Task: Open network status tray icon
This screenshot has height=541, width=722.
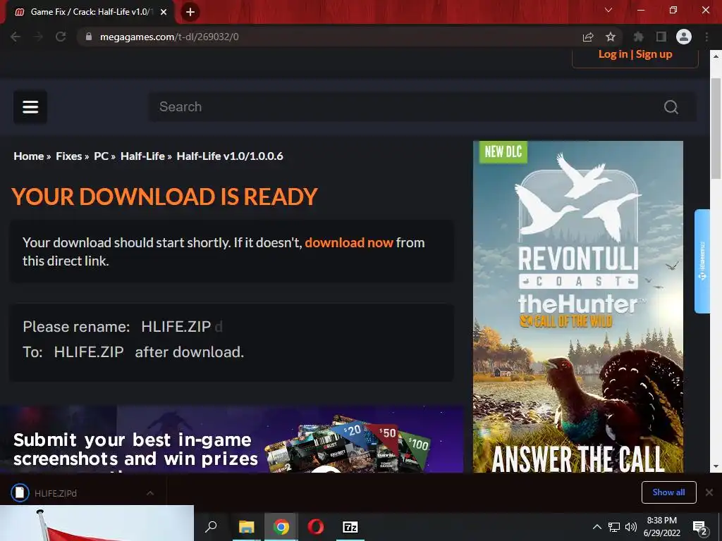Action: (614, 527)
